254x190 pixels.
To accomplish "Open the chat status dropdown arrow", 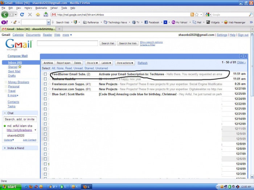I will [x=35, y=130].
